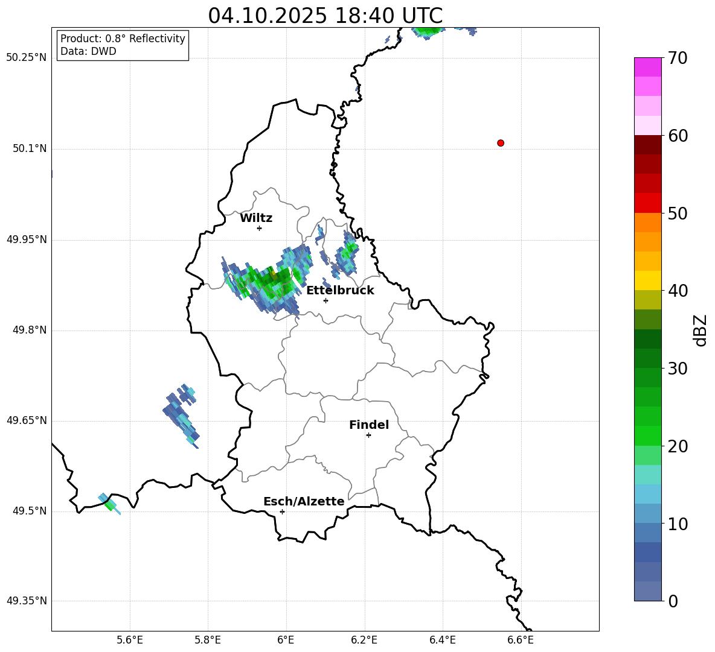Click the red radar site dot
The image size is (715, 652).
click(500, 143)
